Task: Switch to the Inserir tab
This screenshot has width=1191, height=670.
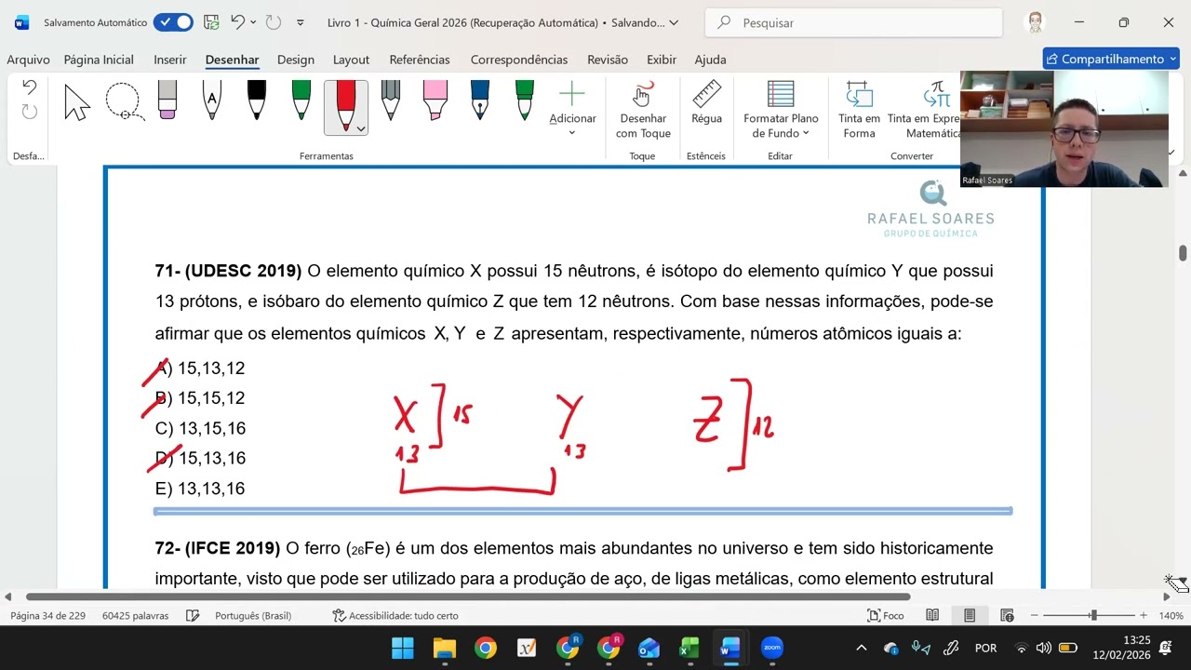Action: click(170, 60)
